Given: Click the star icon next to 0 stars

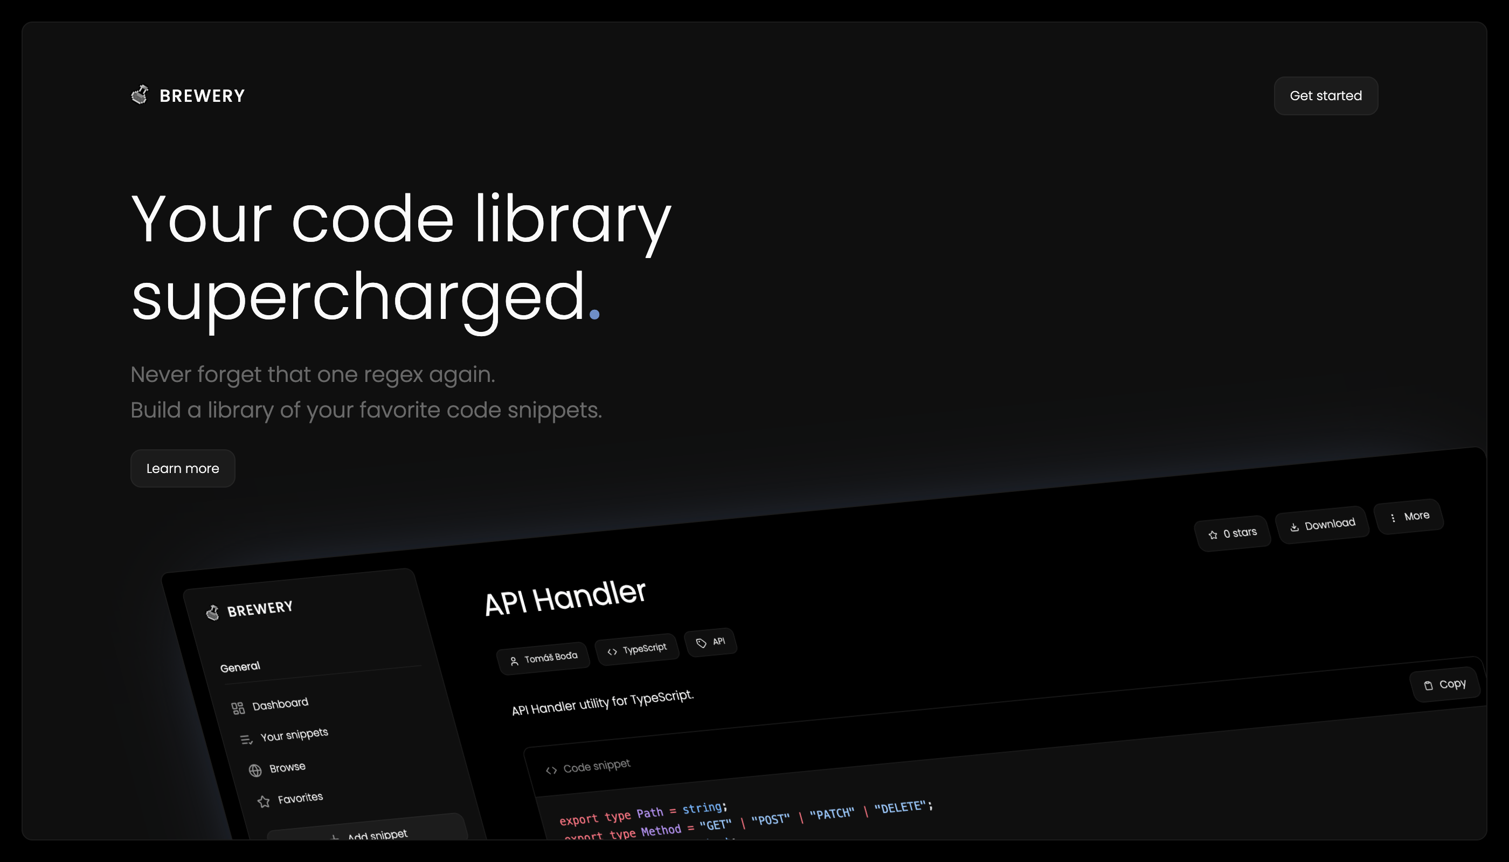Looking at the screenshot, I should (x=1212, y=534).
